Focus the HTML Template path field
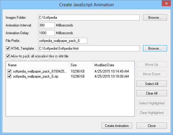 click(89, 48)
